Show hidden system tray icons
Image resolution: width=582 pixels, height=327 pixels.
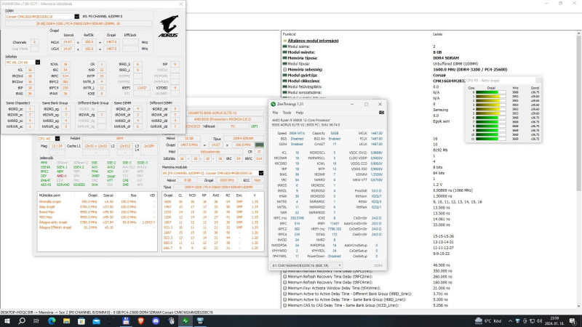click(511, 321)
